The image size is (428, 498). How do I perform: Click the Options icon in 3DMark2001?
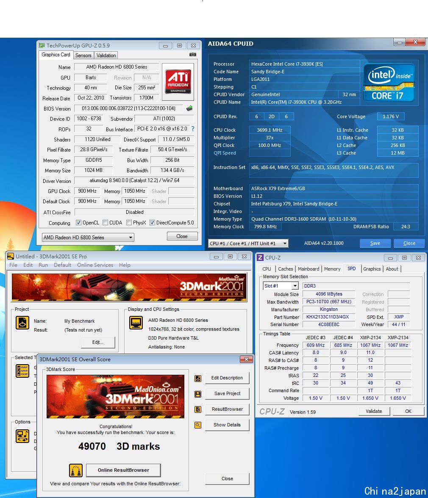pyautogui.click(x=22, y=436)
